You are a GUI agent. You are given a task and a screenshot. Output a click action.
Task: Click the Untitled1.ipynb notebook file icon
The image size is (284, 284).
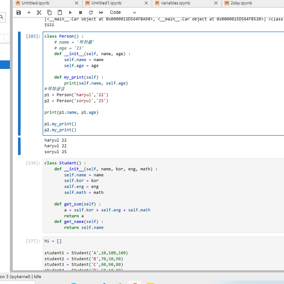tap(87, 3)
